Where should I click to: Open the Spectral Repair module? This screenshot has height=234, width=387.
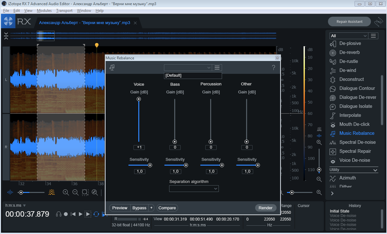pyautogui.click(x=355, y=151)
